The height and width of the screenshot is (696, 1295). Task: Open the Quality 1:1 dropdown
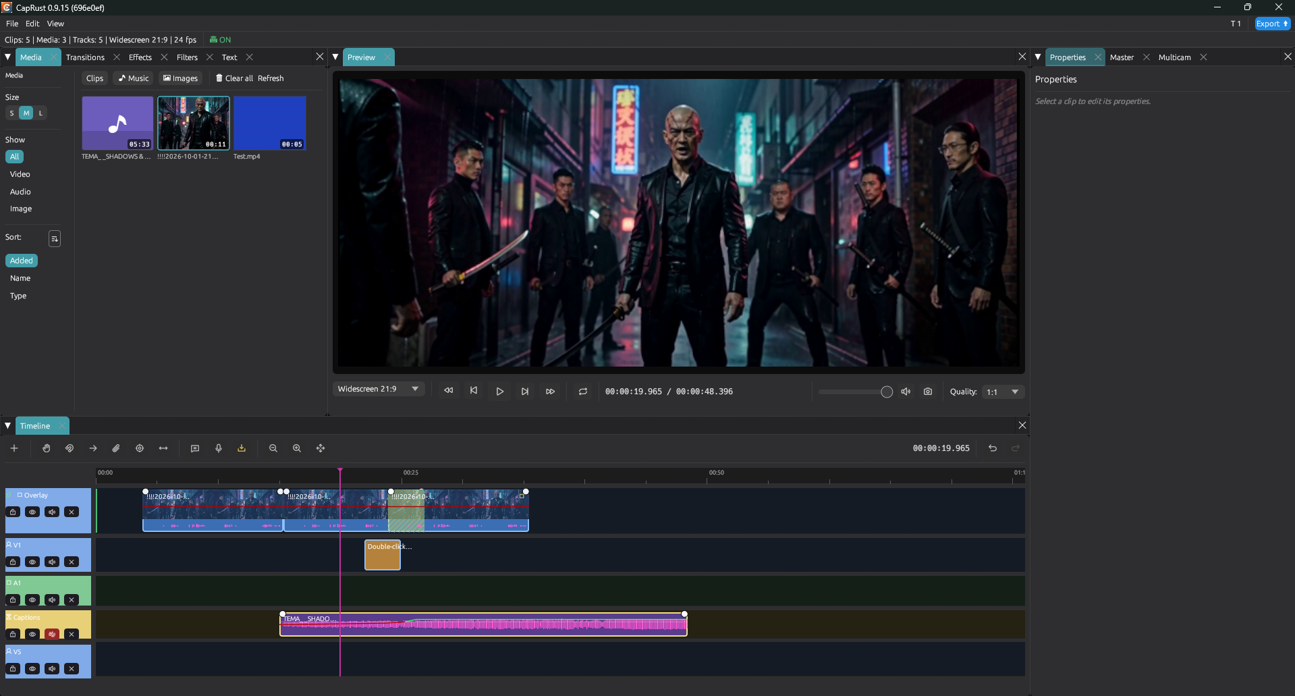[x=1003, y=392]
